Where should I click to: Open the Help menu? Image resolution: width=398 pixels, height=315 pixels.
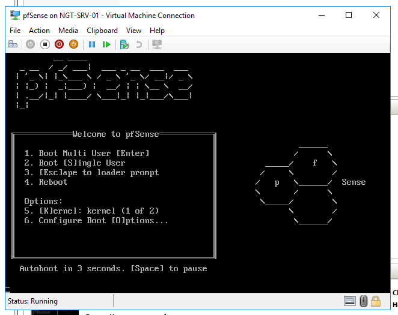[x=157, y=31]
